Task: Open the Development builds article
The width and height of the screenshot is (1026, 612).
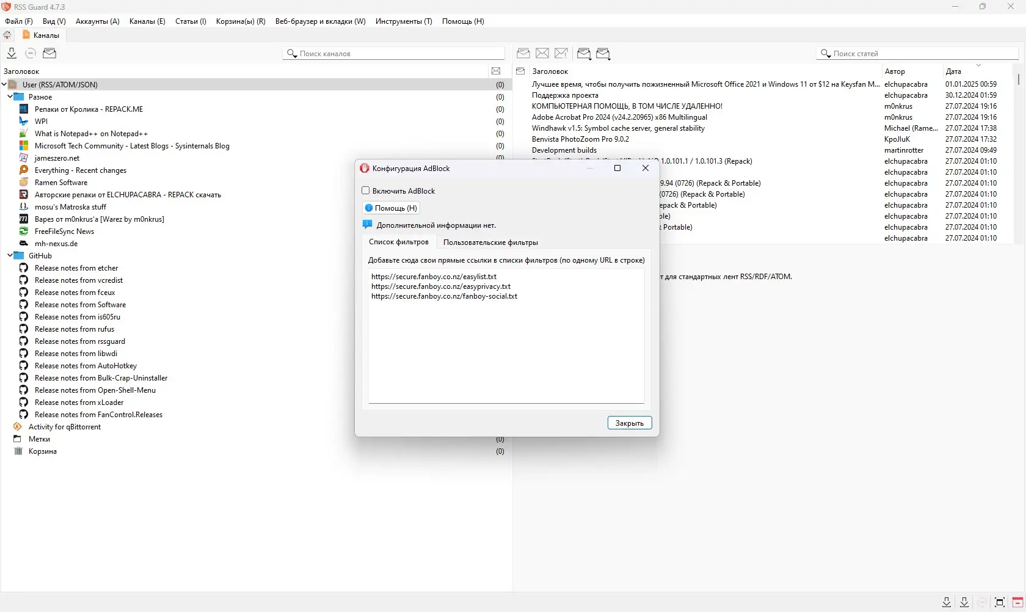Action: point(564,150)
